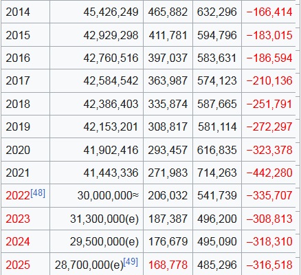Click the 2014 year cell
The height and width of the screenshot is (275, 301).
pyautogui.click(x=25, y=12)
